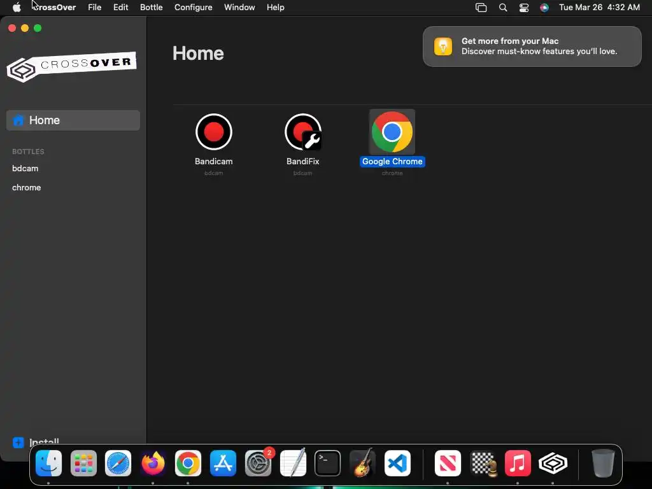
Task: Launch the Bandicam application icon
Action: coord(214,132)
